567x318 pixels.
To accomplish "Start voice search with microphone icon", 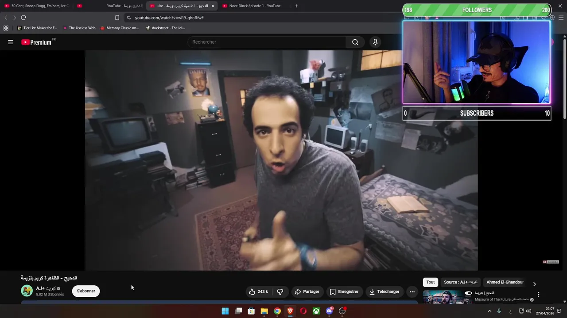I will 375,42.
